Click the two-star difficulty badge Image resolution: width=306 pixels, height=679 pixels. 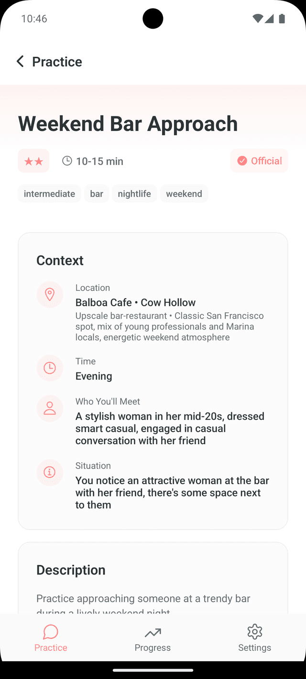(x=33, y=161)
